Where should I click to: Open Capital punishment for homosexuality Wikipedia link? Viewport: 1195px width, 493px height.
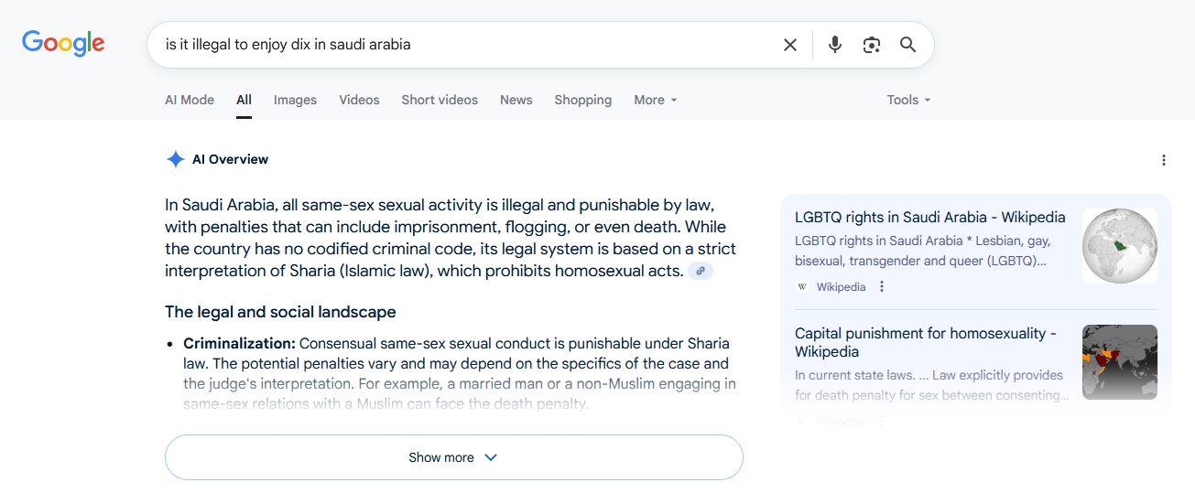pos(925,342)
